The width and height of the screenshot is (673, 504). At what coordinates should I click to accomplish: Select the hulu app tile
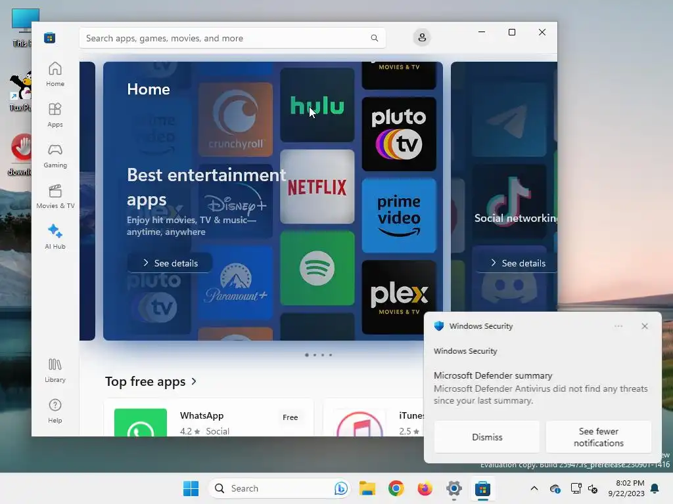pyautogui.click(x=317, y=105)
